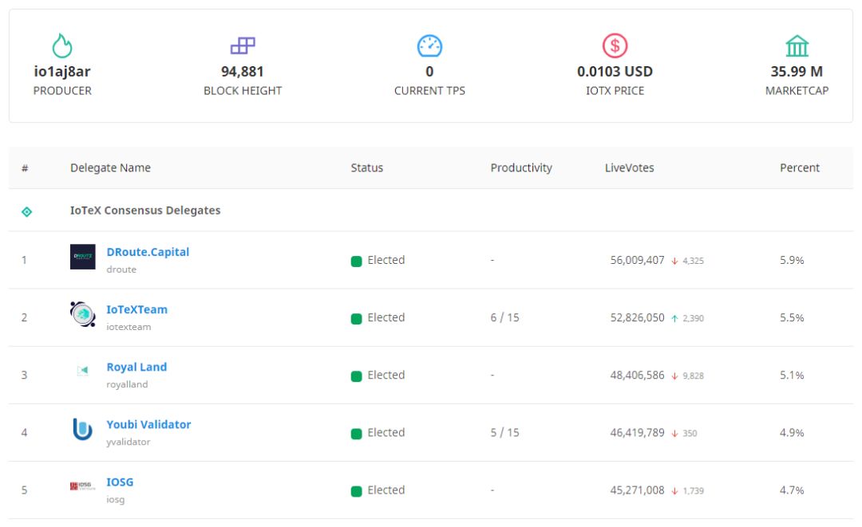
Task: Click the IoTeX Consensus Delegates diamond icon
Action: click(26, 211)
